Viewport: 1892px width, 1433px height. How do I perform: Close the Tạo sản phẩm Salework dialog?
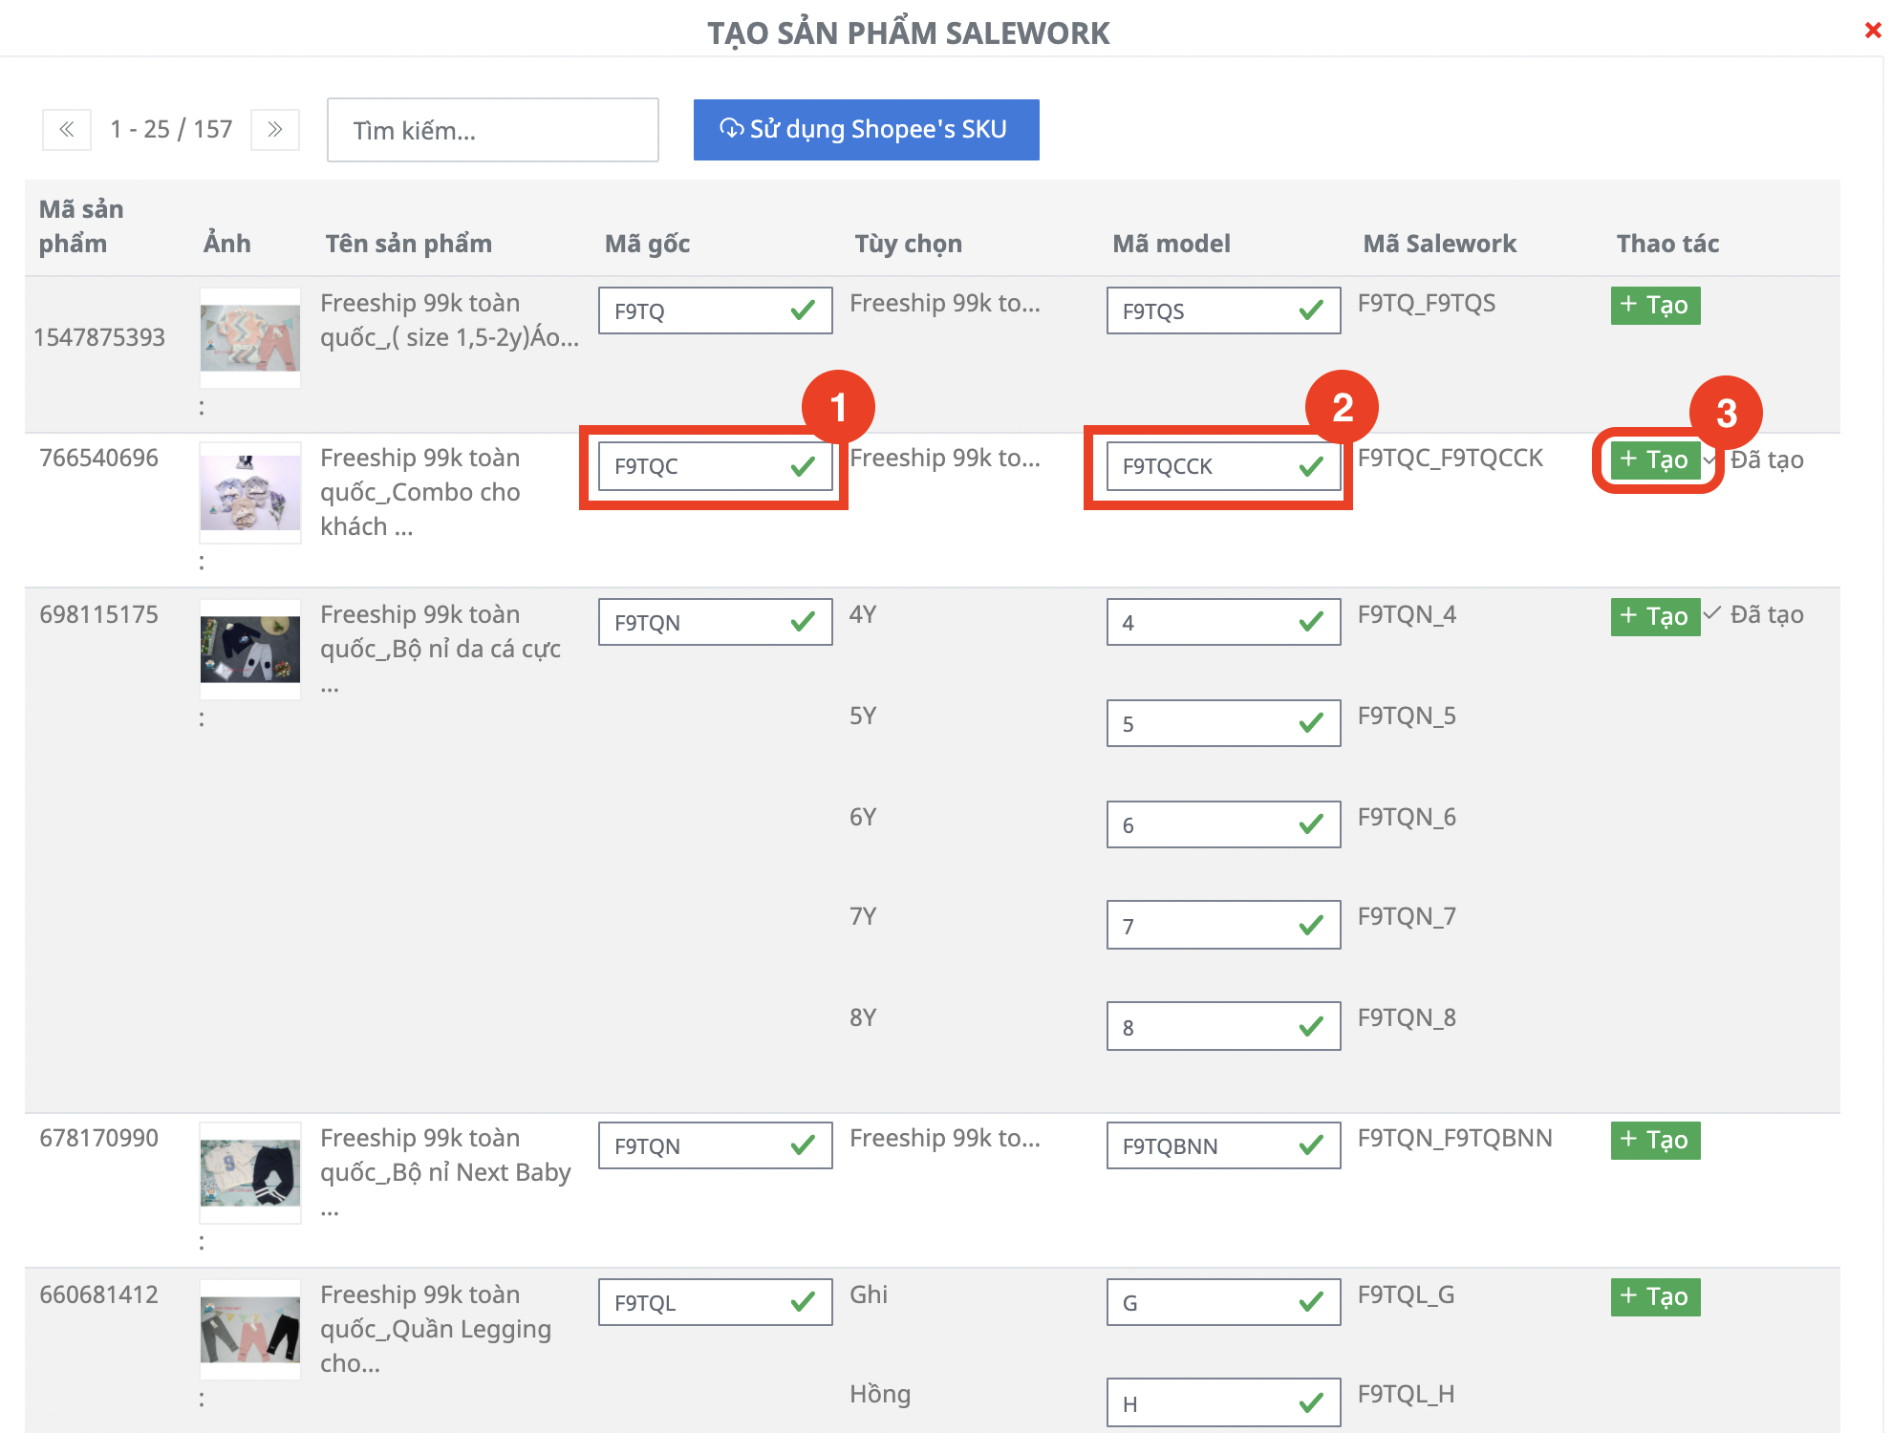tap(1872, 31)
